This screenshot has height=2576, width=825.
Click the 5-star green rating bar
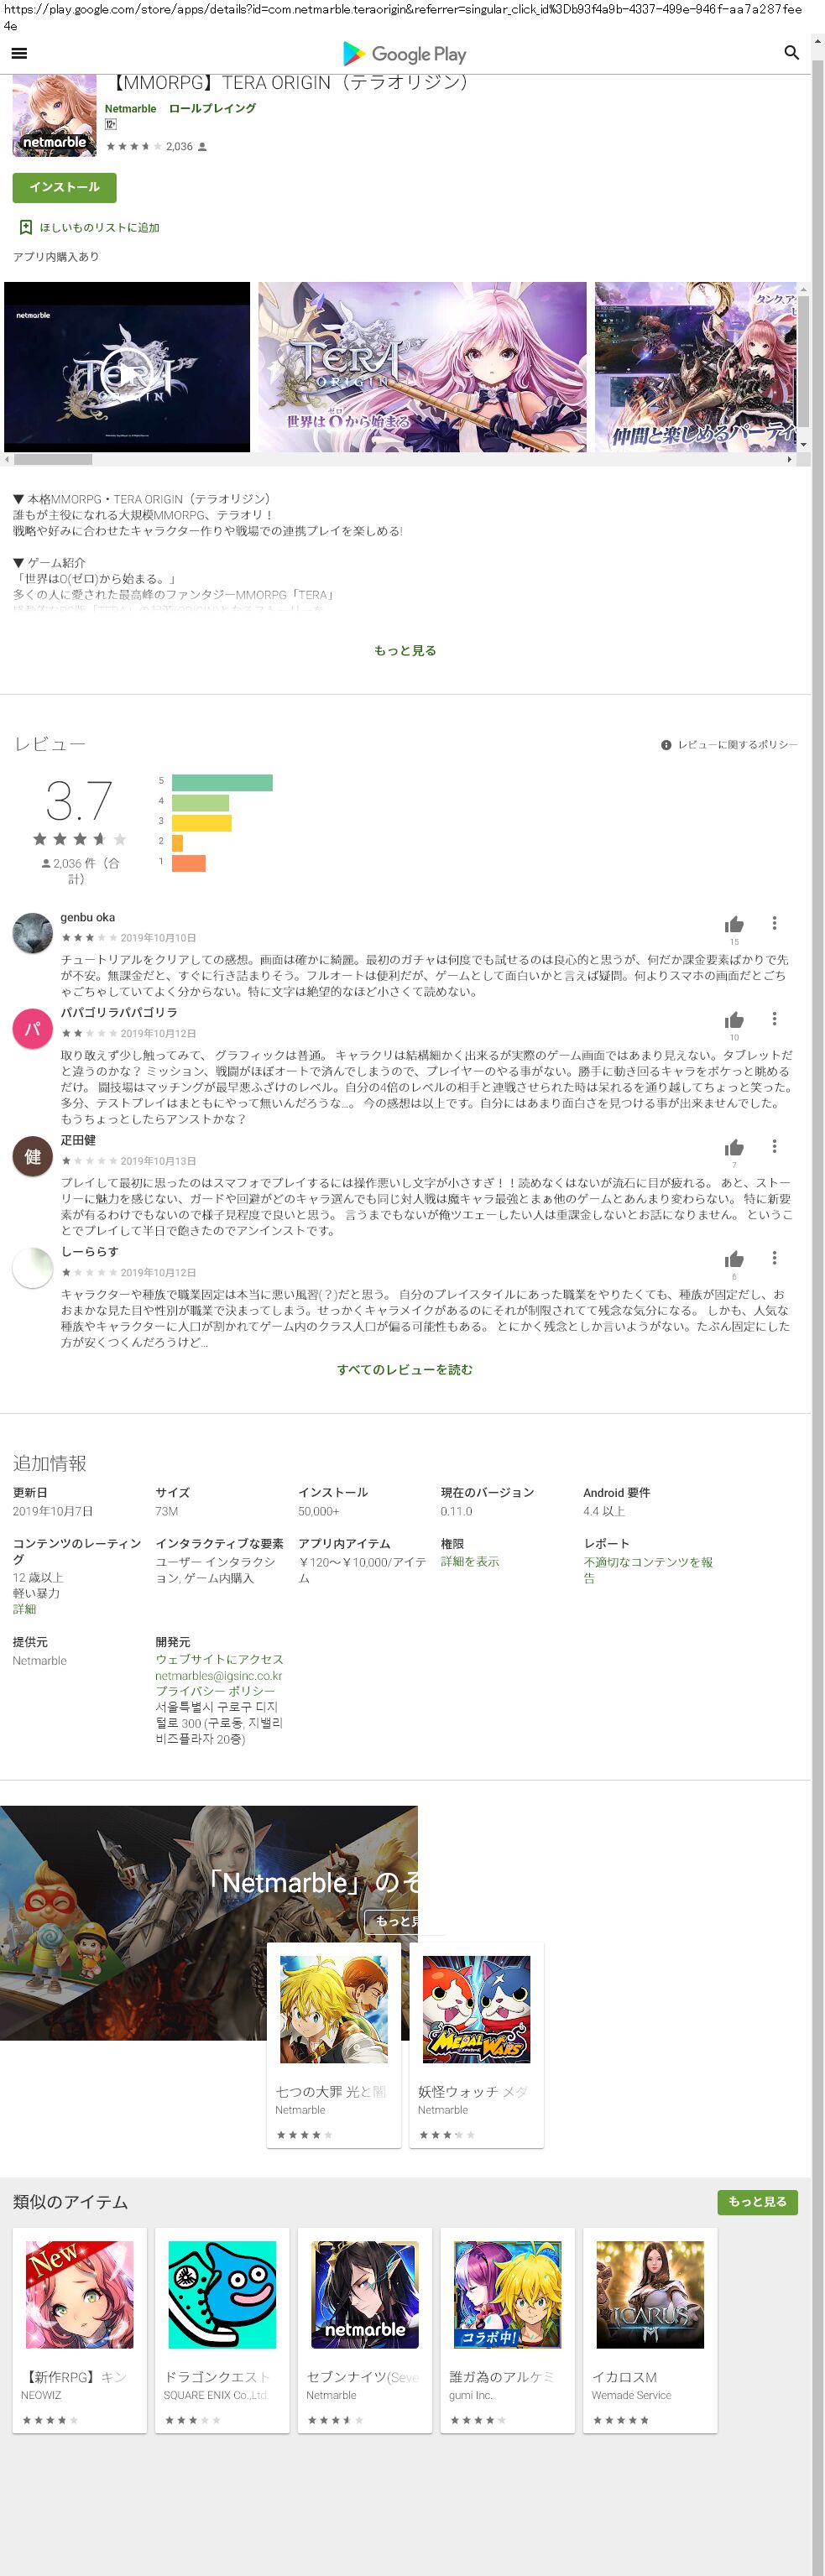(x=222, y=782)
